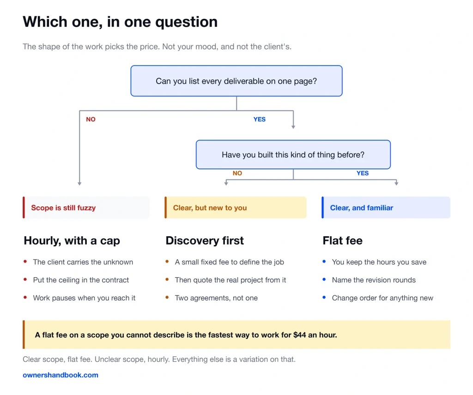
Task: Click the 'Hourly, with a cap' heading
Action: (x=72, y=241)
